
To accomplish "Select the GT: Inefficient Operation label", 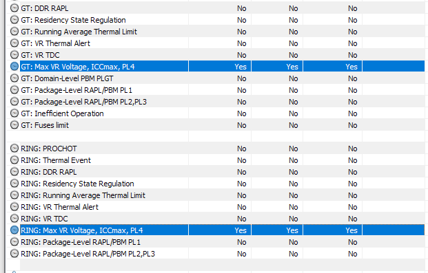I will [62, 114].
